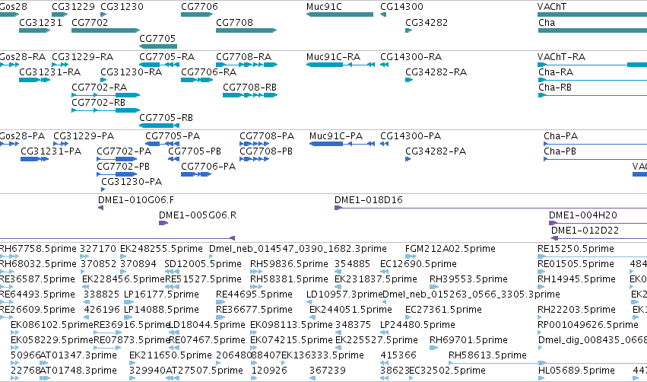Select the Muc91C gene feature
Viewport: 647px width, 382px height.
340,14
